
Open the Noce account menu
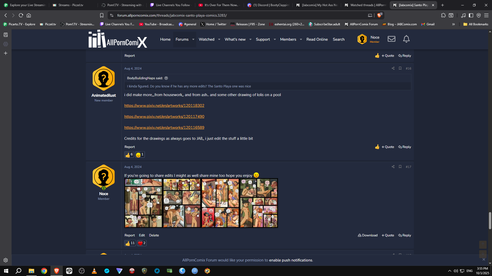click(x=369, y=39)
